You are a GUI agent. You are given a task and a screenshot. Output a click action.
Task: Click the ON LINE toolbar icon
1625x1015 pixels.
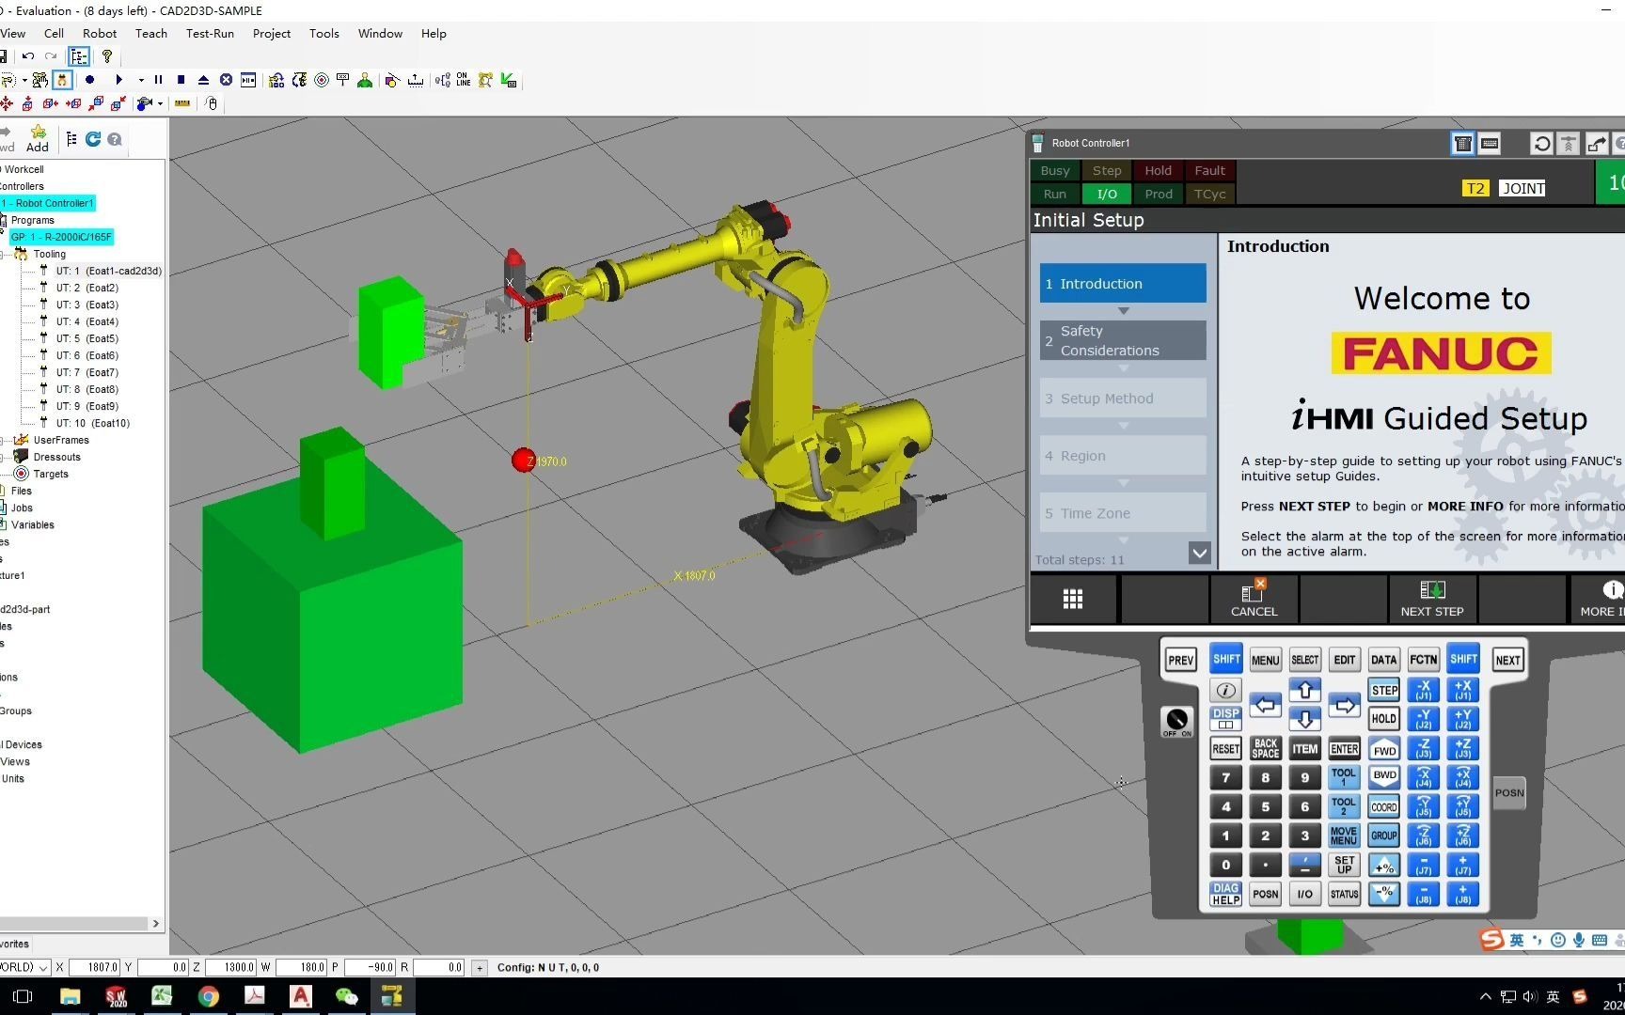(x=464, y=80)
